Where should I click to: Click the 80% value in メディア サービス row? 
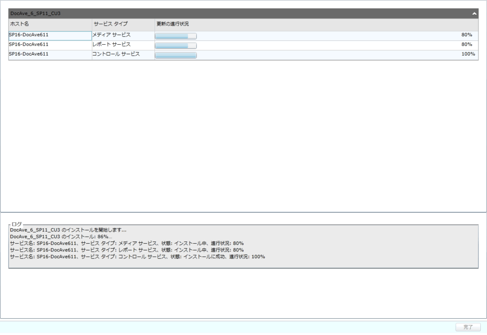[x=467, y=35]
